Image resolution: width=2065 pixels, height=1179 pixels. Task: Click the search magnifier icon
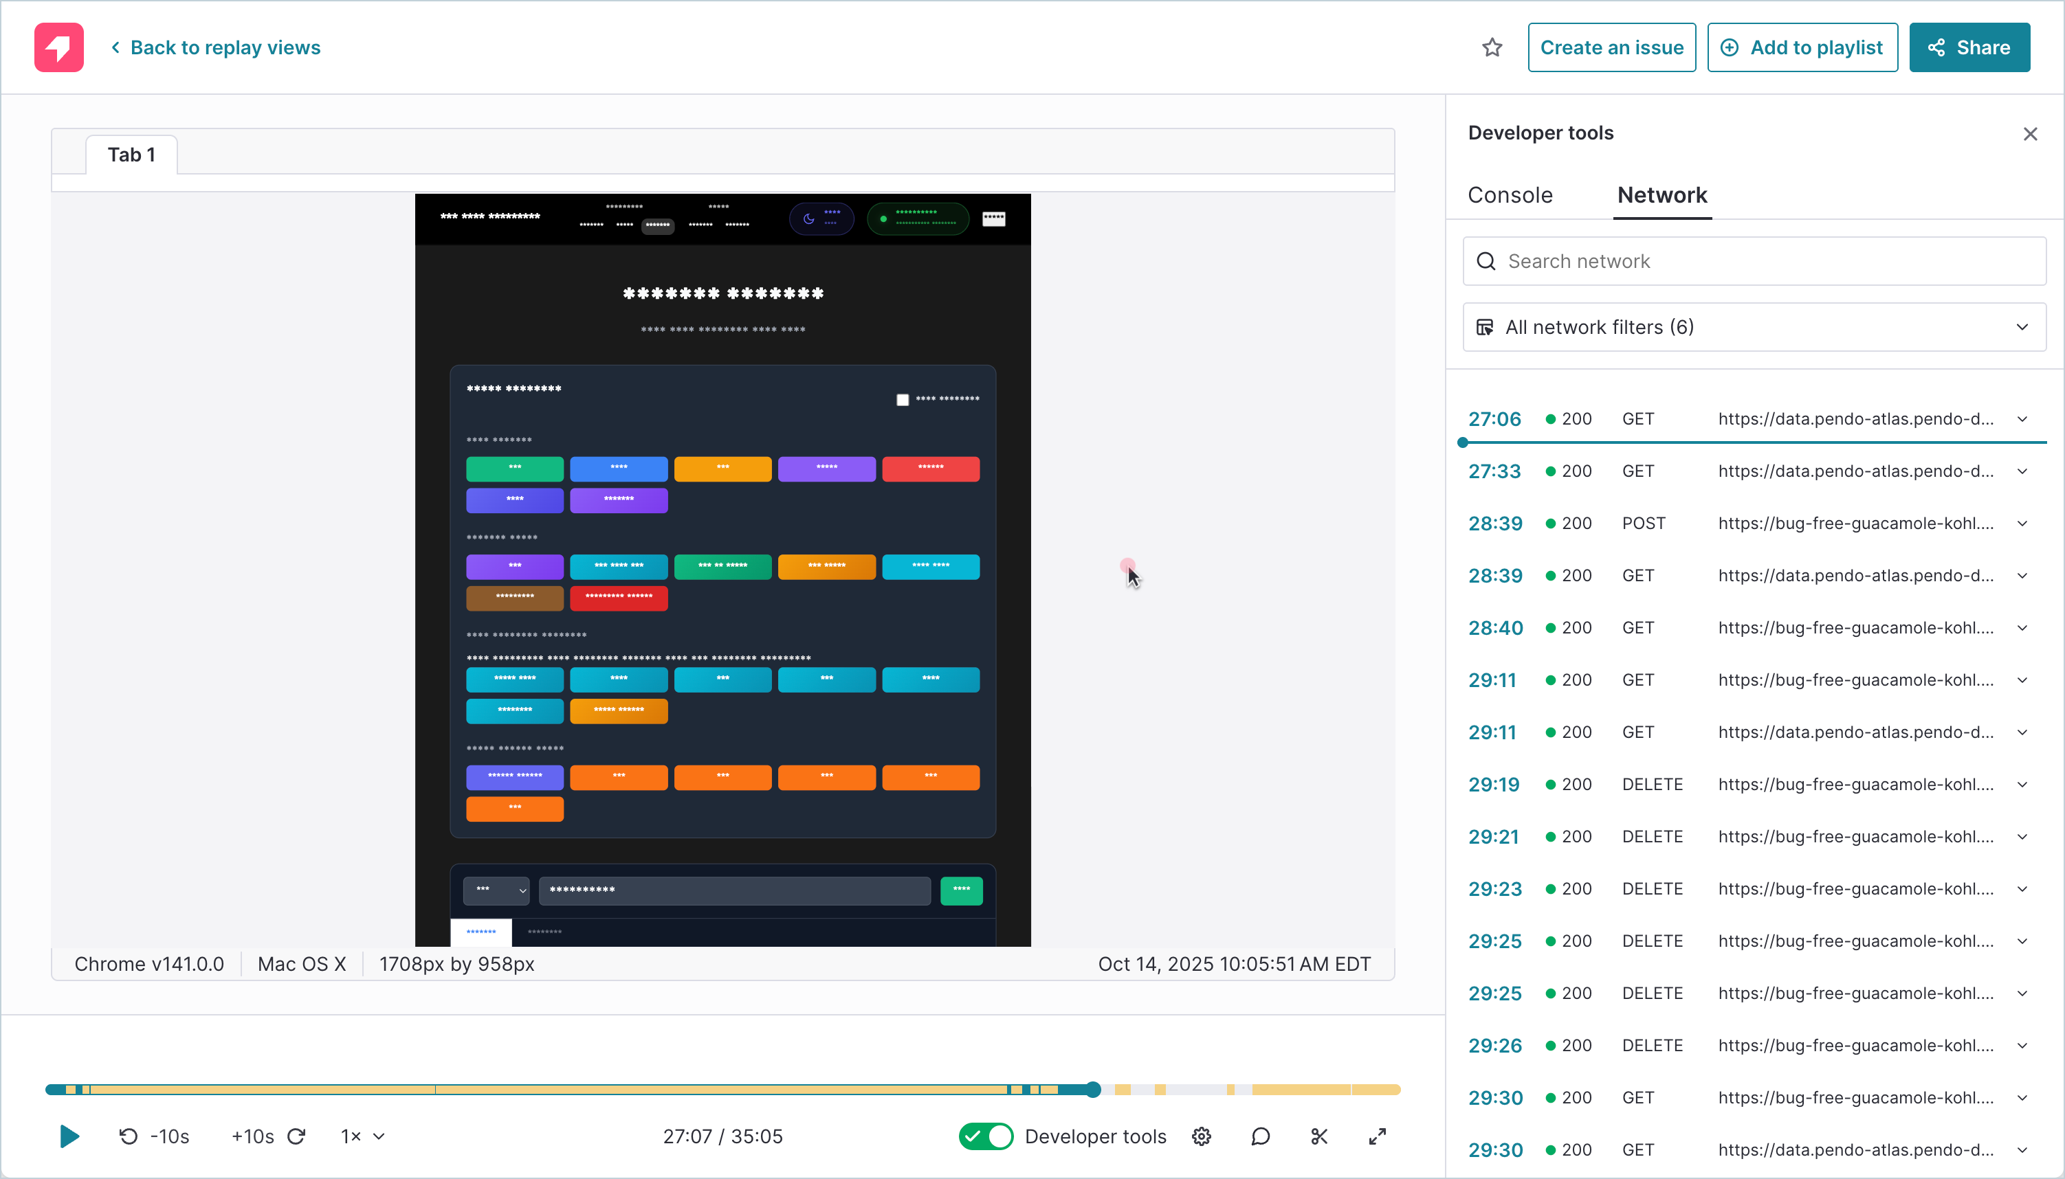click(x=1486, y=261)
